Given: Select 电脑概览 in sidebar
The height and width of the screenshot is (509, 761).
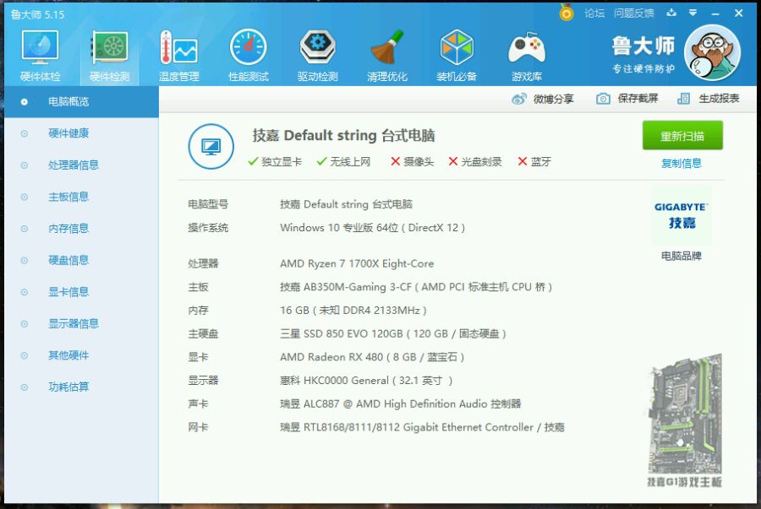Looking at the screenshot, I should 81,101.
